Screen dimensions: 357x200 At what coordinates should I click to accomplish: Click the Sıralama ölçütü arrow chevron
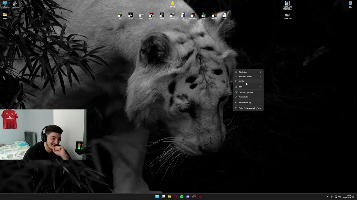click(x=260, y=76)
